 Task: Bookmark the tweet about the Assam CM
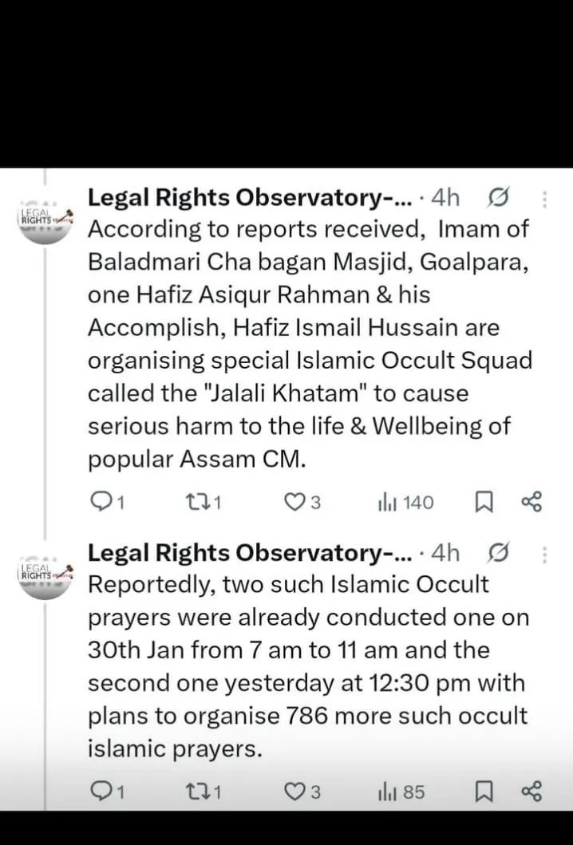point(483,502)
